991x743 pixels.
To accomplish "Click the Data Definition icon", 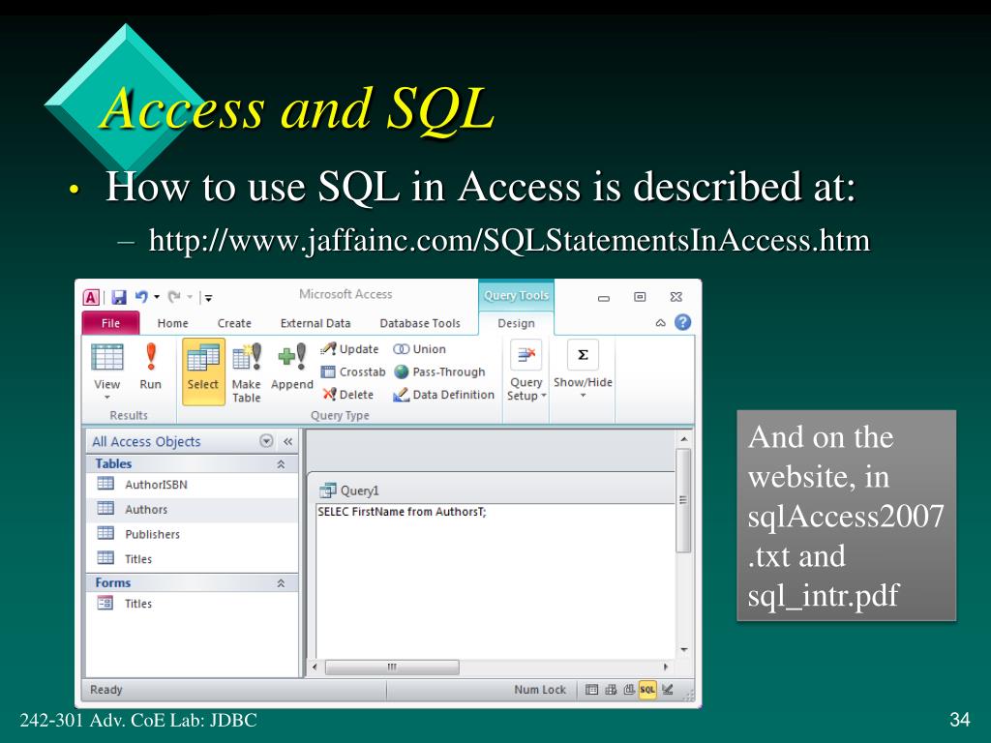I will point(402,395).
